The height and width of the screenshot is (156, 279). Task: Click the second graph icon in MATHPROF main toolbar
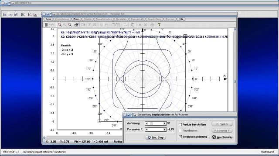pyautogui.click(x=10, y=14)
